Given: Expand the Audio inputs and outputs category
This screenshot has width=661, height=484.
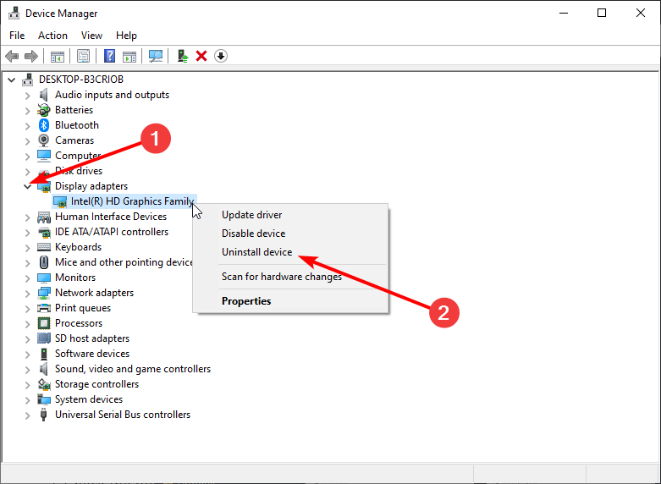Looking at the screenshot, I should pos(28,96).
